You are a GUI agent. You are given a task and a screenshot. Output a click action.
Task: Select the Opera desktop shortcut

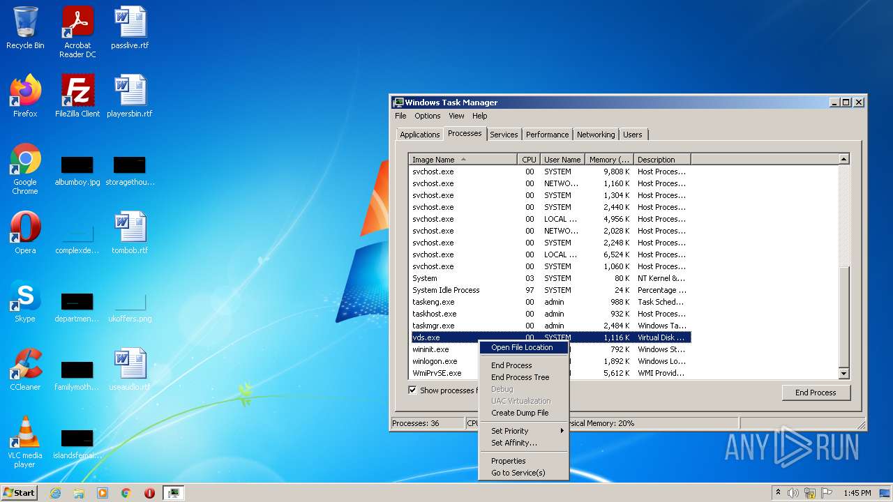[25, 233]
